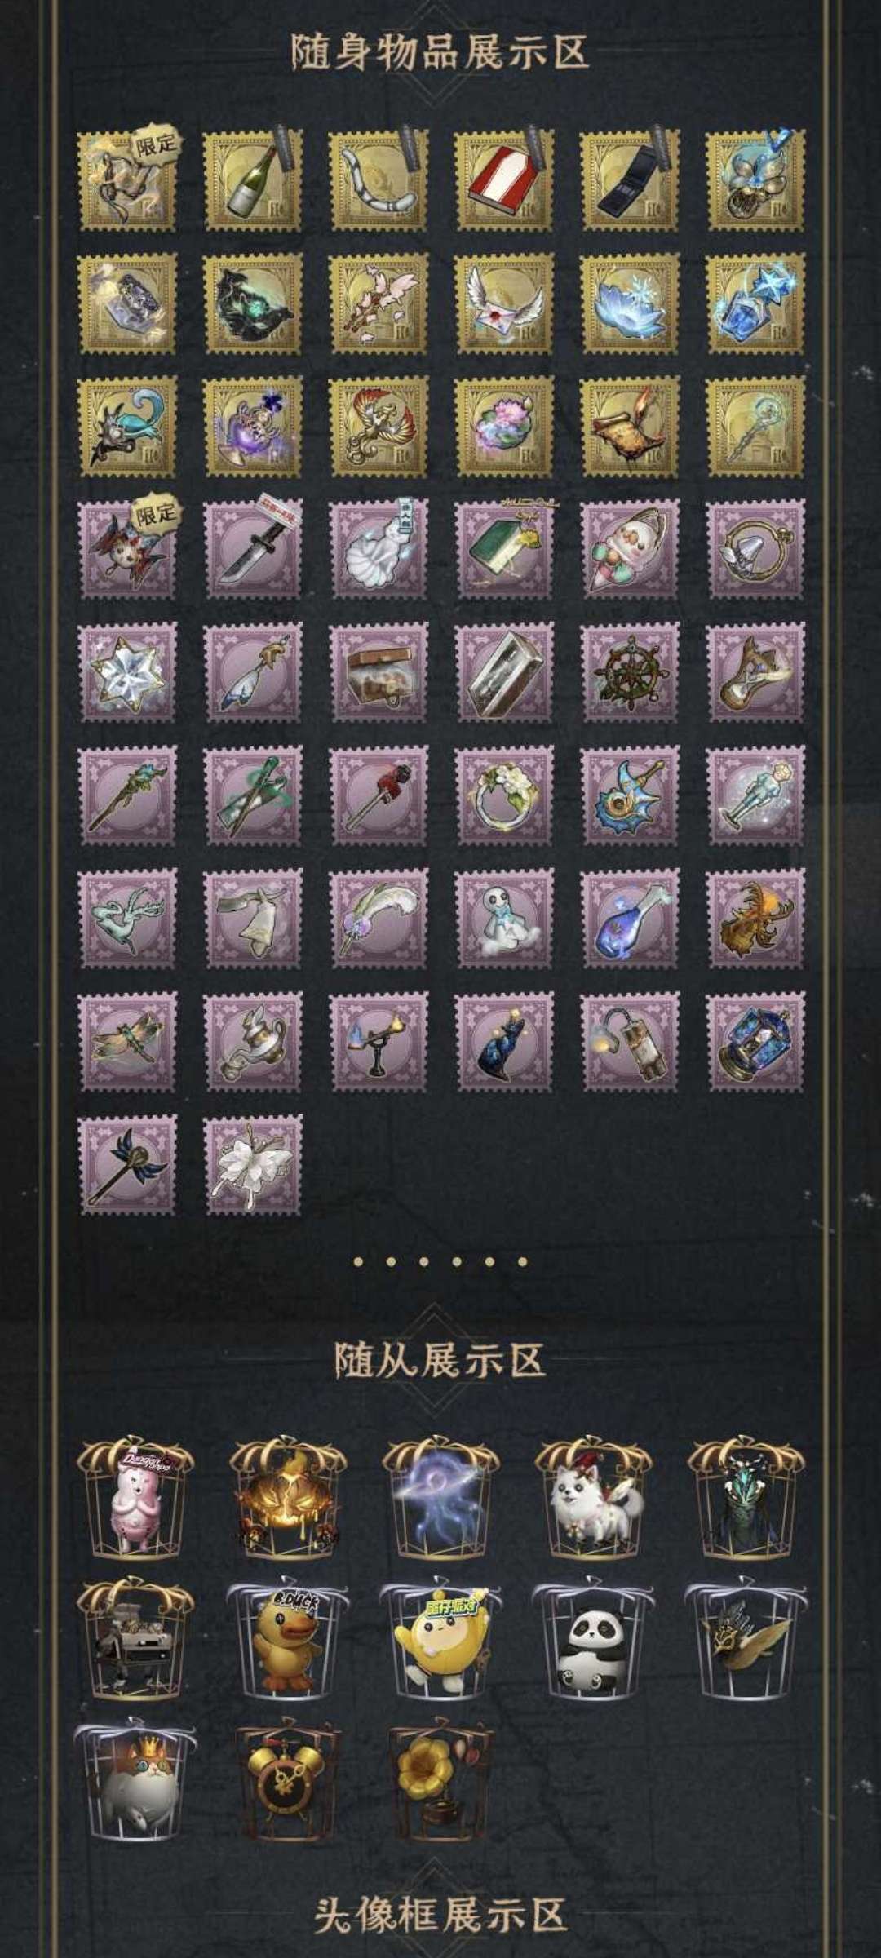Click the crystal star accessory stamp
The image size is (881, 1958).
[127, 671]
